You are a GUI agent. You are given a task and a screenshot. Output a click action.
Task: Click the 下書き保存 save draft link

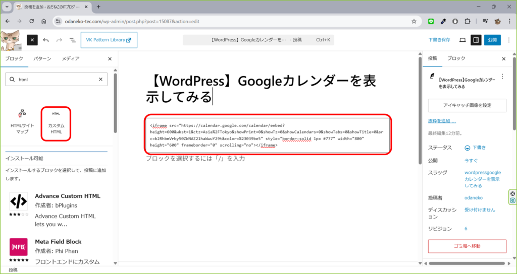pyautogui.click(x=439, y=40)
